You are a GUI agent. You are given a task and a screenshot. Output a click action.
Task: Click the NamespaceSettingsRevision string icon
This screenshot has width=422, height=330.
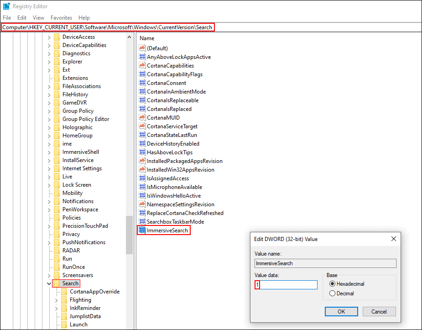point(142,204)
